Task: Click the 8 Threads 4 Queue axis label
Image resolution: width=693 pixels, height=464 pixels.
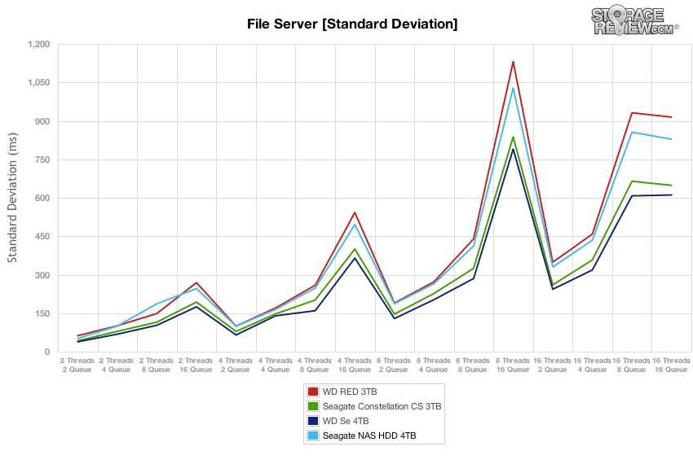Action: [x=433, y=366]
